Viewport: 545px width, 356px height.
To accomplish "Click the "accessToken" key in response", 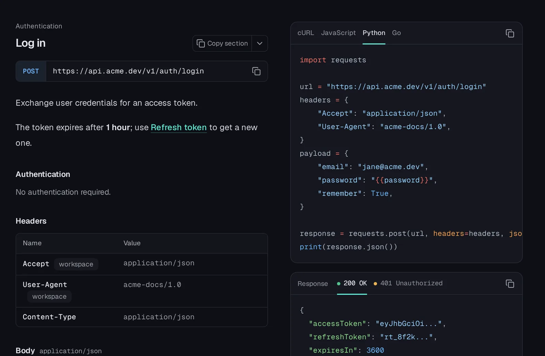I will [x=337, y=324].
